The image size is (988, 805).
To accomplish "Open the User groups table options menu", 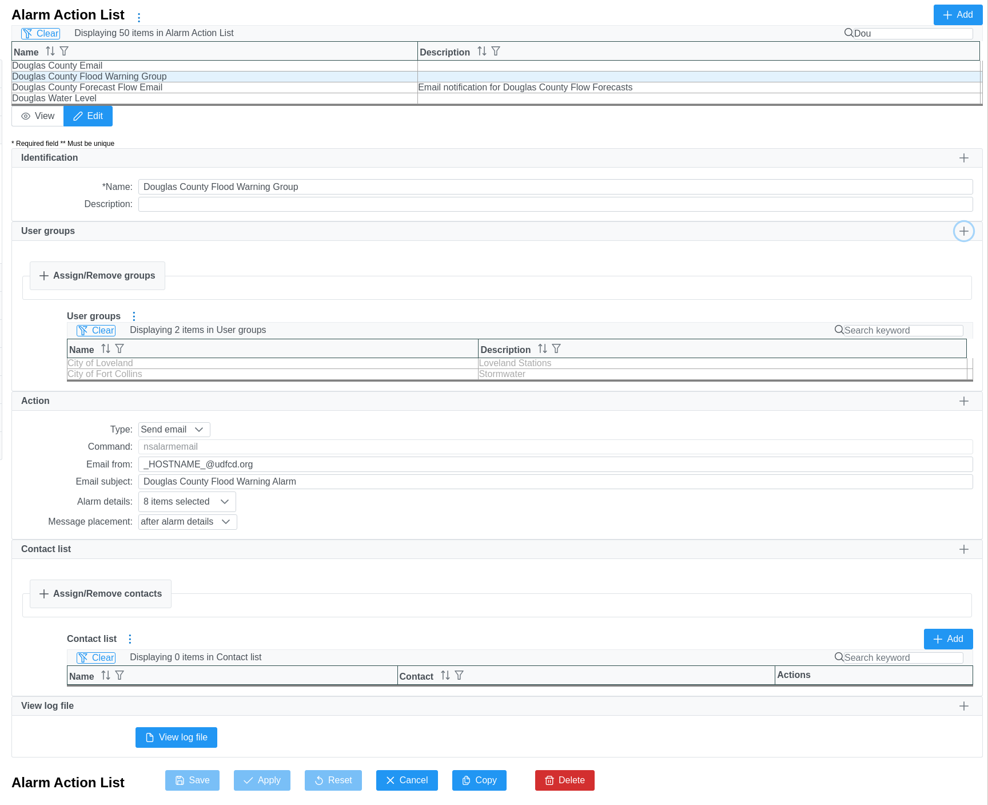I will [x=134, y=316].
